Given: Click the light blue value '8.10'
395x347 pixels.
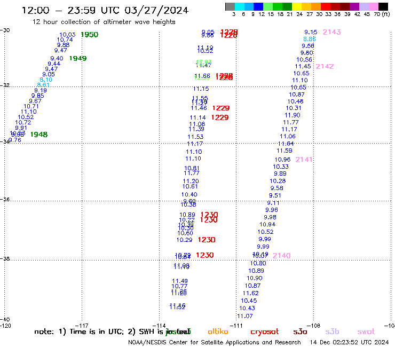Looking at the screenshot, I should coord(46,80).
